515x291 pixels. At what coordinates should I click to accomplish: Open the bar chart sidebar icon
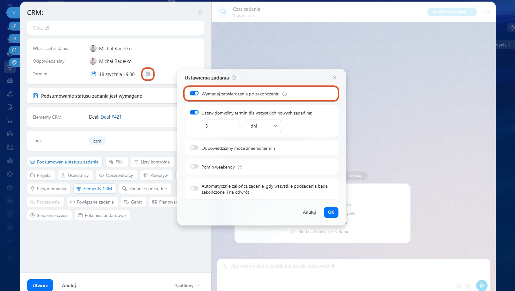[x=10, y=161]
